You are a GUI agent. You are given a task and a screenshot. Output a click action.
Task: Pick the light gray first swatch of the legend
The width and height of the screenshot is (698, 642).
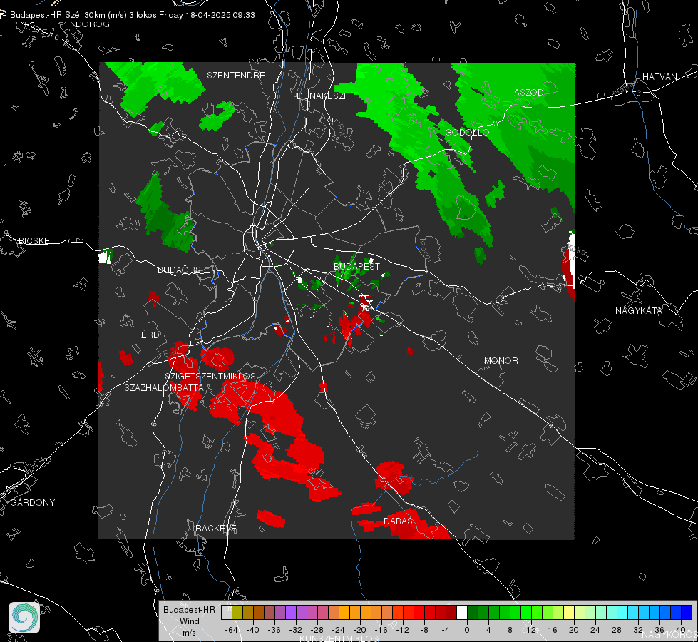pyautogui.click(x=227, y=613)
